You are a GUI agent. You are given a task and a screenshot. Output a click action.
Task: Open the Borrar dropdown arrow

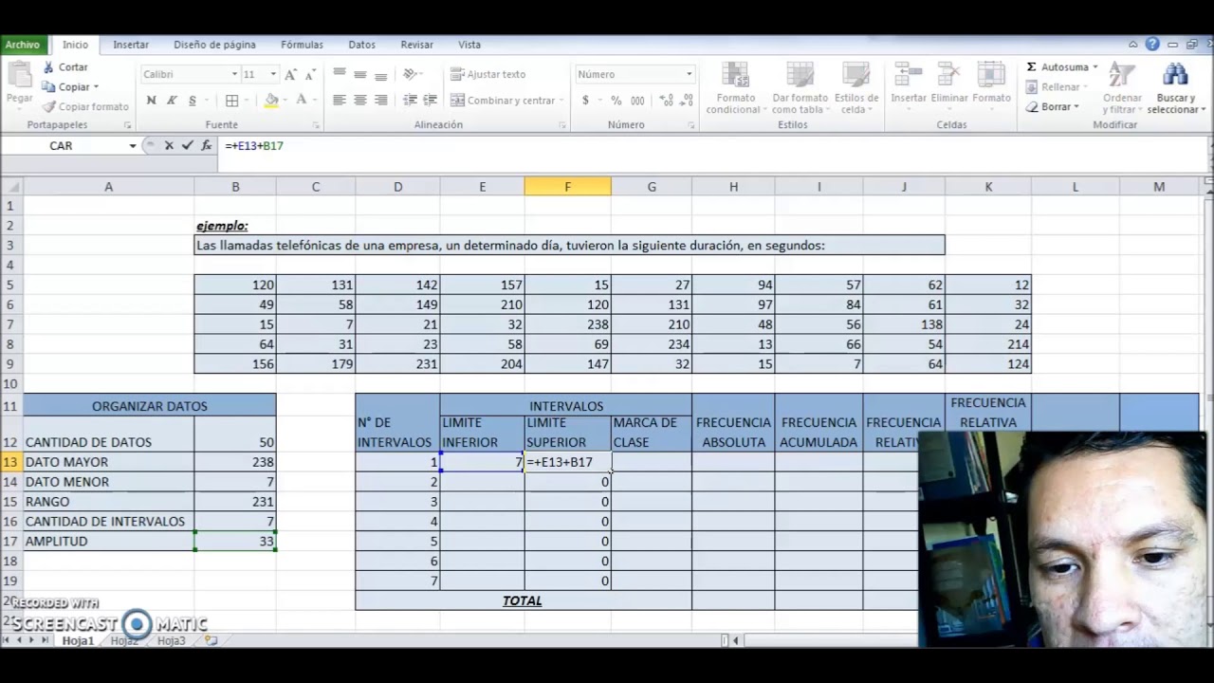click(x=1076, y=107)
